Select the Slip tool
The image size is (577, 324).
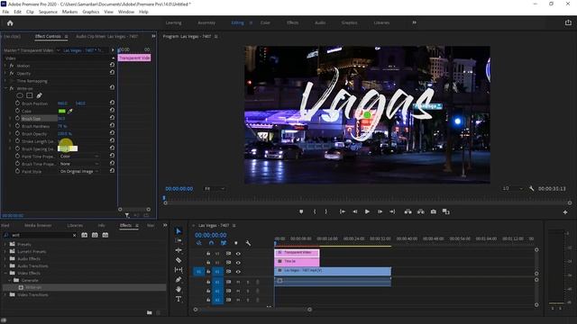179,270
